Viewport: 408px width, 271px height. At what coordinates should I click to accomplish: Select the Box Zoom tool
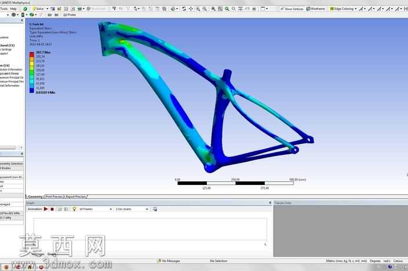point(205,9)
